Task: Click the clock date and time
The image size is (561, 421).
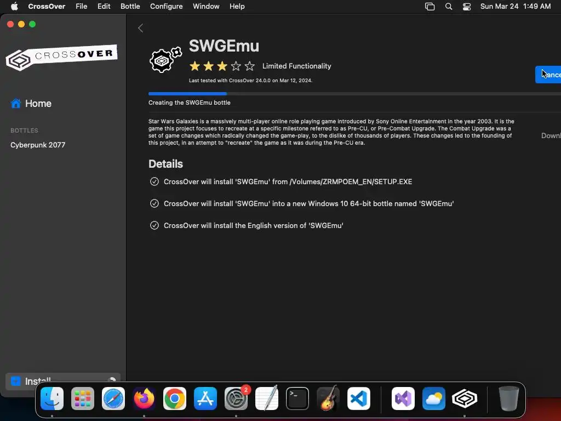Action: point(515,7)
